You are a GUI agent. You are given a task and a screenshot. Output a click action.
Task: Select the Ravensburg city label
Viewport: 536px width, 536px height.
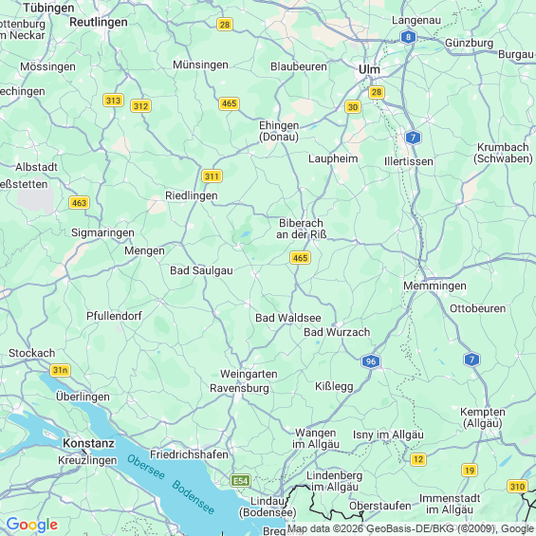coord(239,388)
